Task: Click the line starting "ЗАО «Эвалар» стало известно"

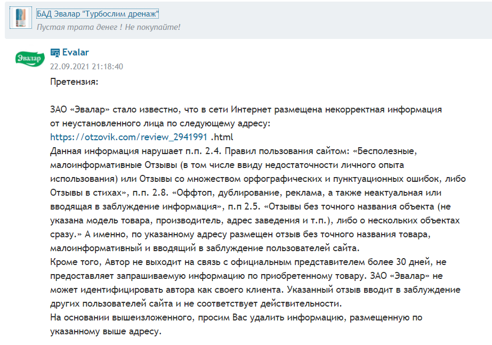Action: click(246, 109)
